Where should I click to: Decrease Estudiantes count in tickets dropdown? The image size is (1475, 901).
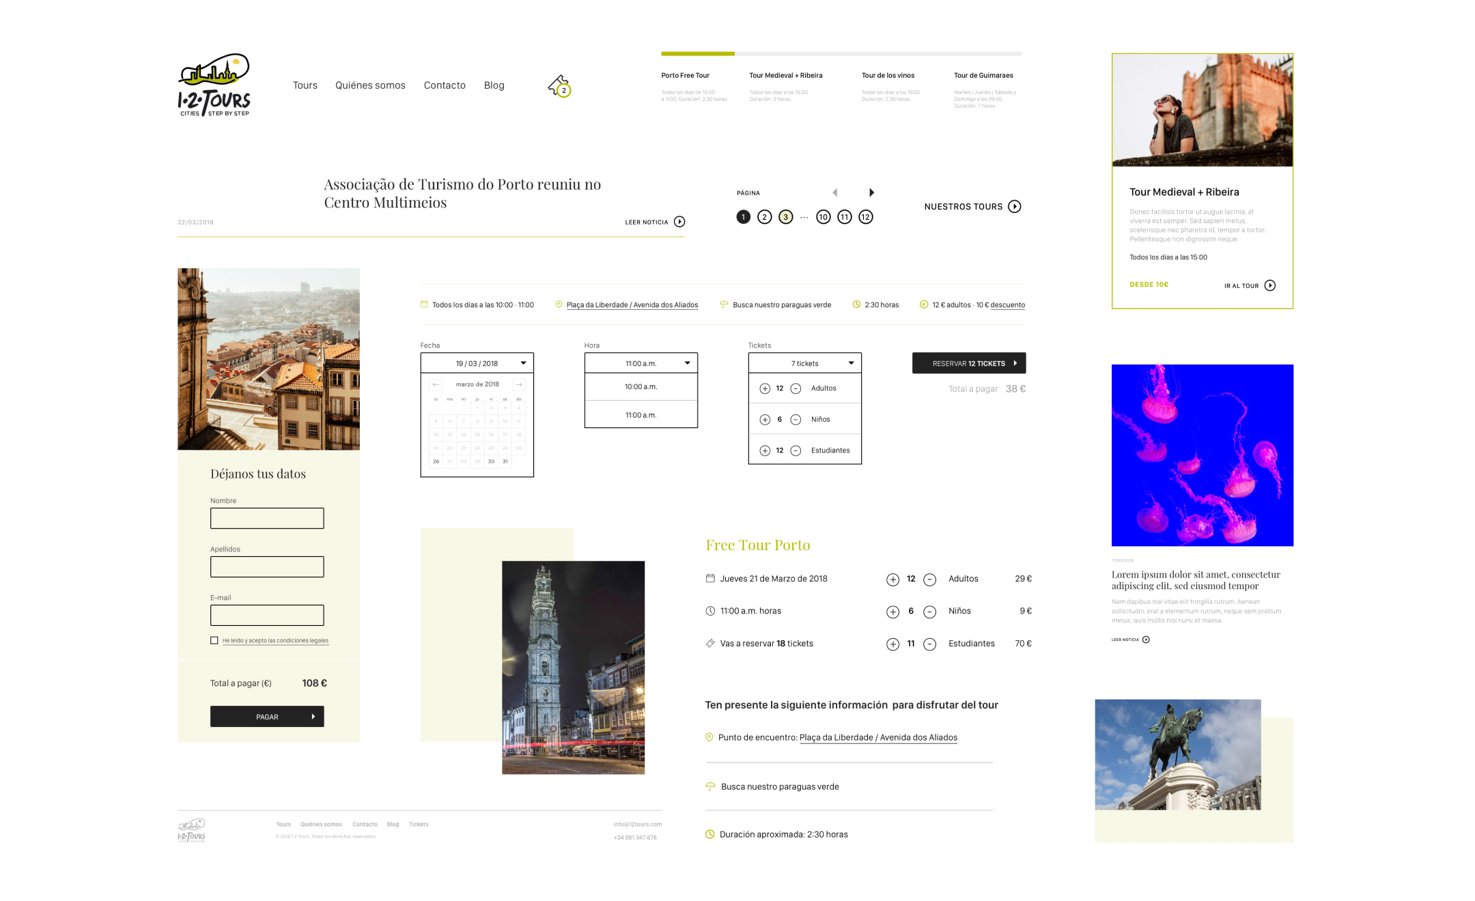796,450
